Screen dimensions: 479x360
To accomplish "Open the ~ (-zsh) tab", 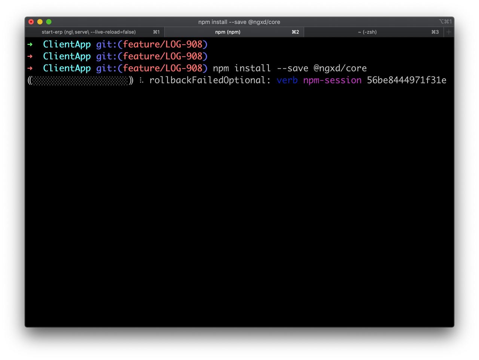I will (373, 32).
